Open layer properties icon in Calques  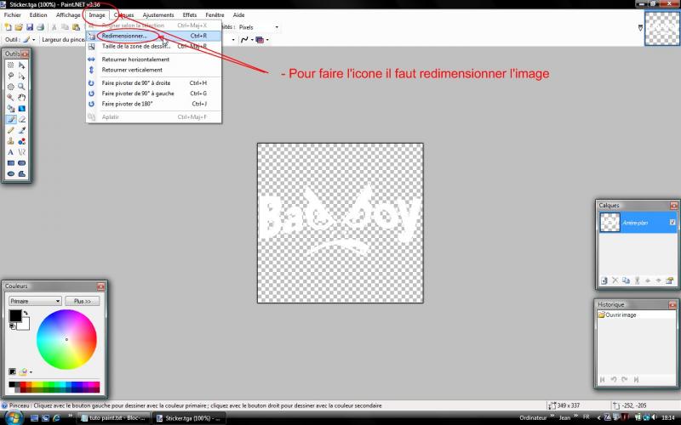(x=669, y=280)
